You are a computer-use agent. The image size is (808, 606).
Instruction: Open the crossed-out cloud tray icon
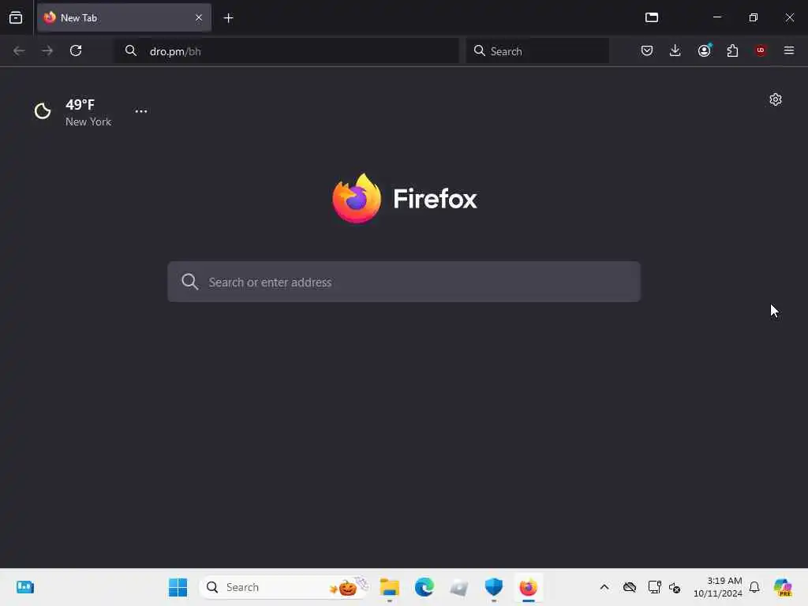pyautogui.click(x=629, y=587)
